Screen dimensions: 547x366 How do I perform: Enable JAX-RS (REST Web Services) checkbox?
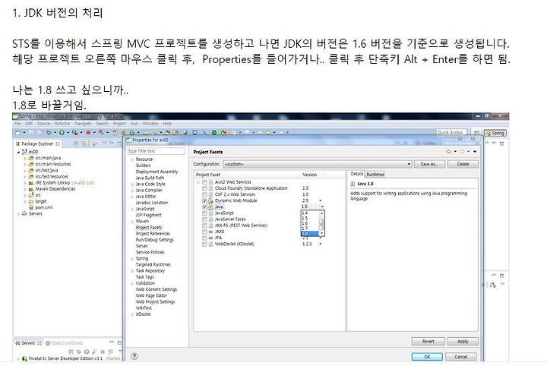point(205,226)
